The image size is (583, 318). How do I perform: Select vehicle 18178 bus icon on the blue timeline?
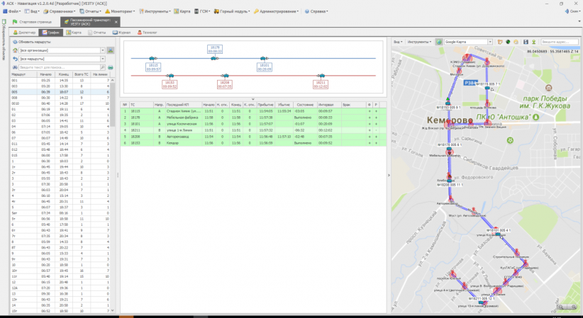click(x=213, y=58)
